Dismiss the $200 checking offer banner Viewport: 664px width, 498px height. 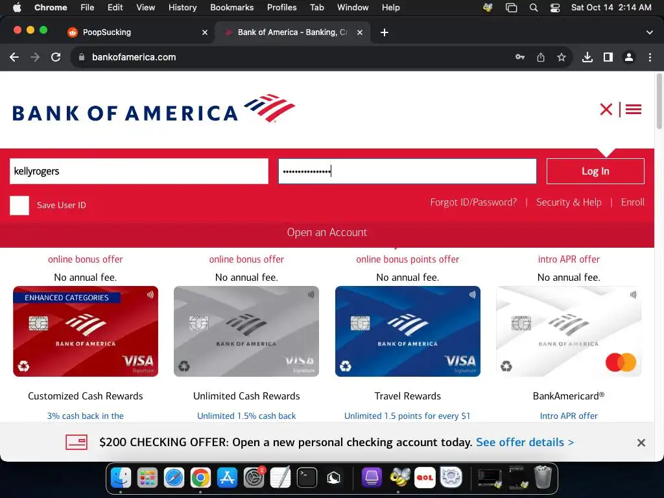641,442
